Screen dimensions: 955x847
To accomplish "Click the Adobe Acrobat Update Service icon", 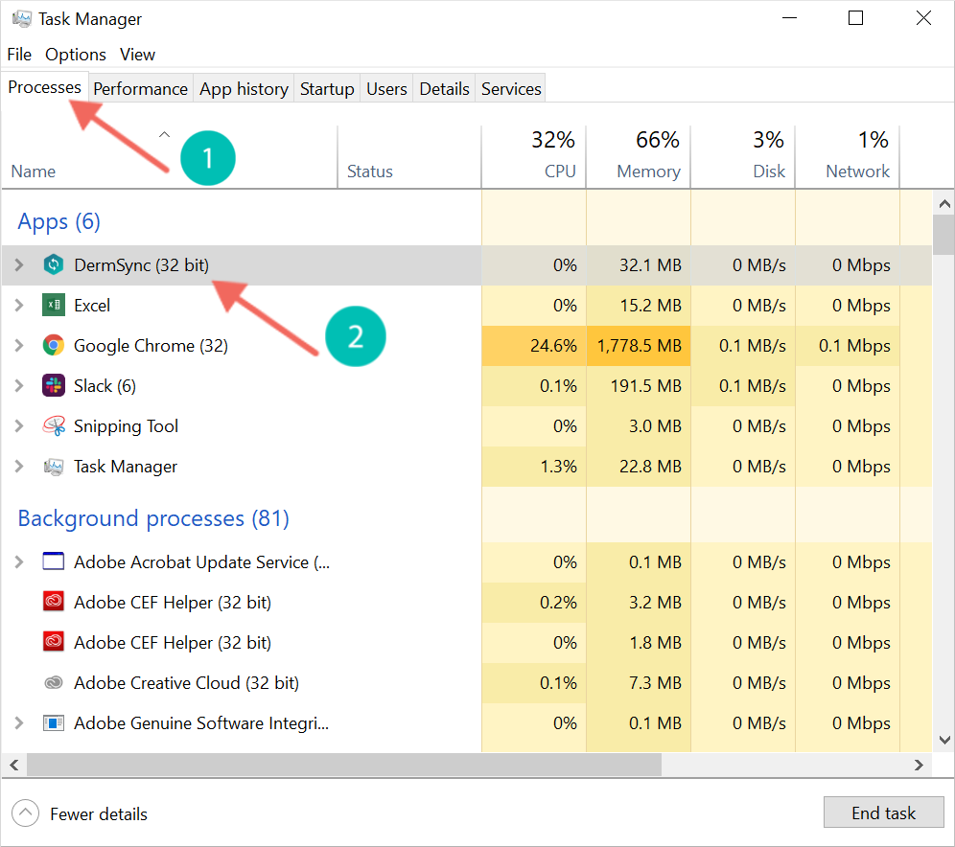I will click(x=54, y=561).
